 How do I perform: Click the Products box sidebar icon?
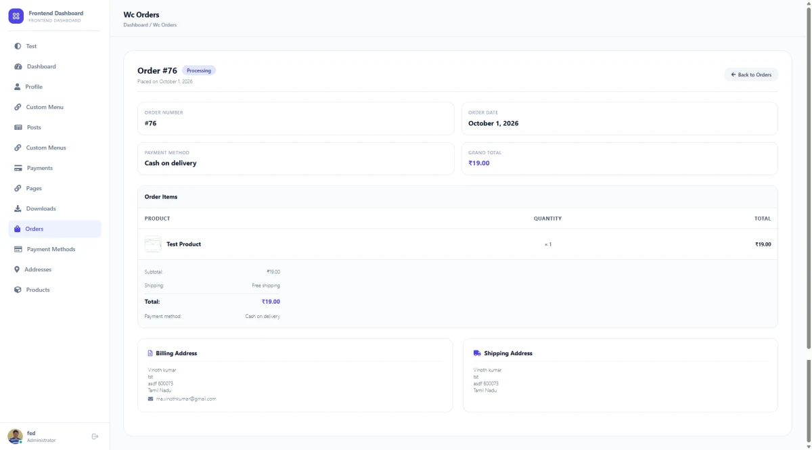point(18,290)
